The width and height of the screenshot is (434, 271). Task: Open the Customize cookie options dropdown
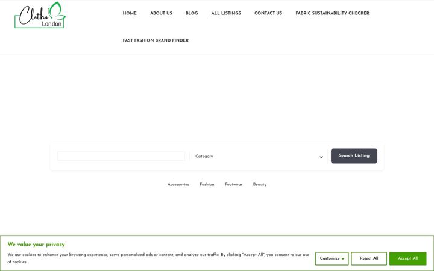pos(332,258)
